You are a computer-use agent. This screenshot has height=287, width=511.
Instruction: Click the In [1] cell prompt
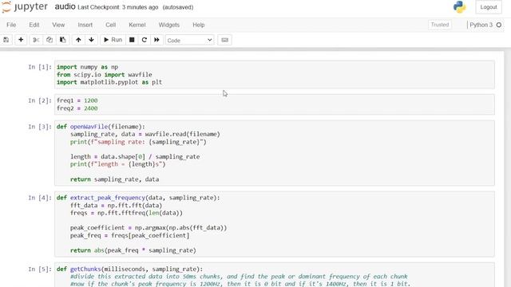(40, 67)
